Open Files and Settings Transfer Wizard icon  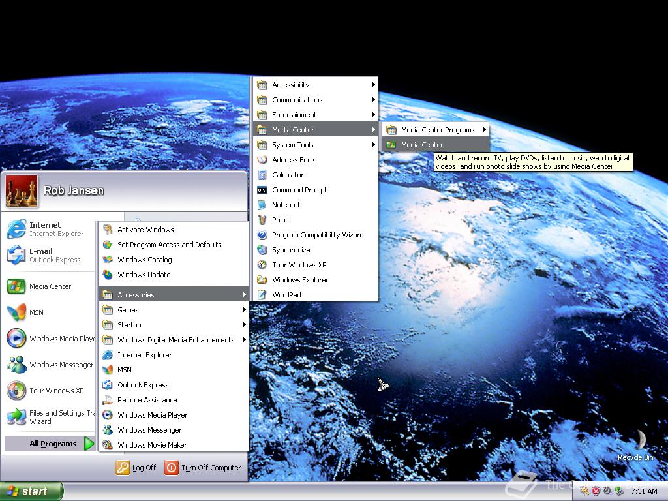coord(16,417)
